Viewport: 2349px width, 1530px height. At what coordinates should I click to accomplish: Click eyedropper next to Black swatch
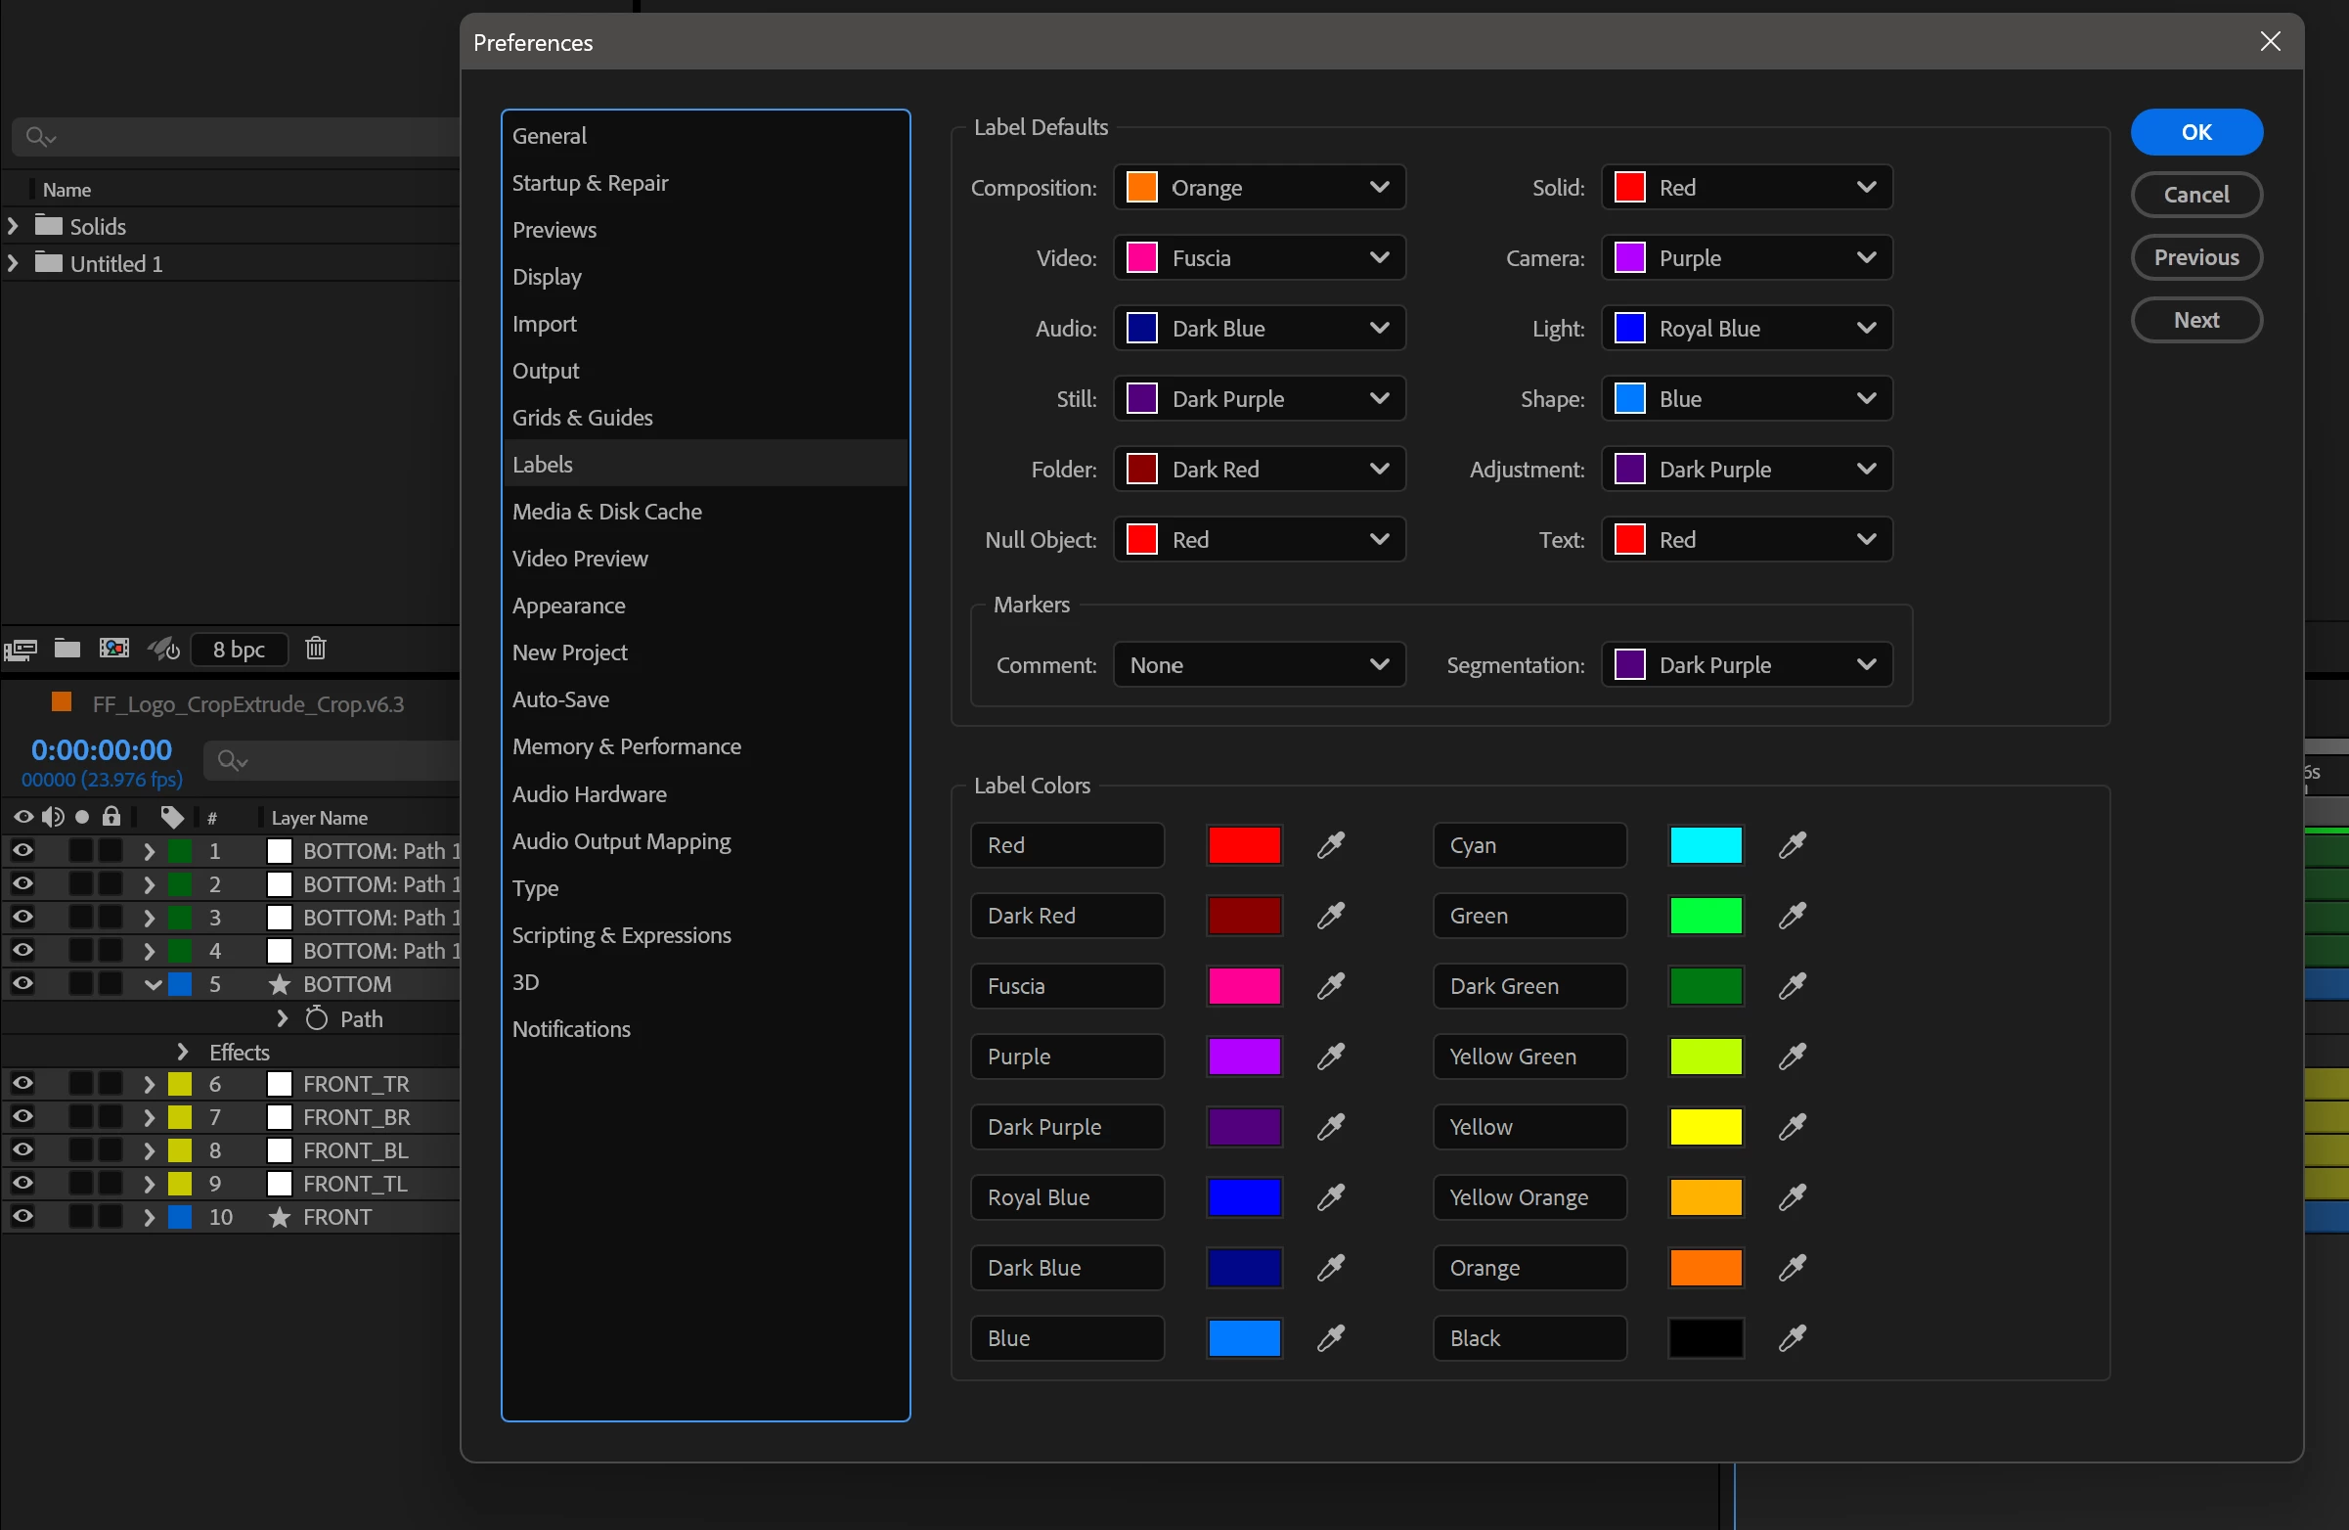click(x=1793, y=1337)
